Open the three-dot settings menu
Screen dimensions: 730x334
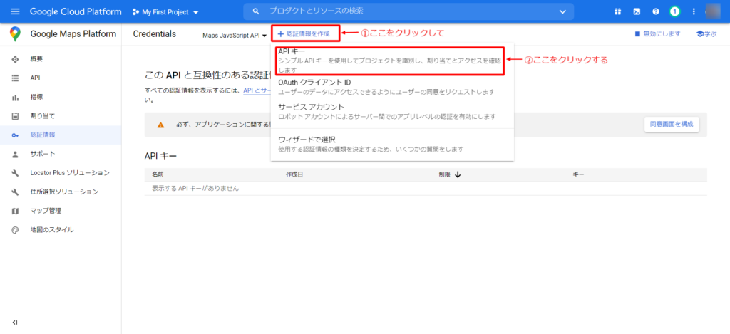tap(694, 11)
